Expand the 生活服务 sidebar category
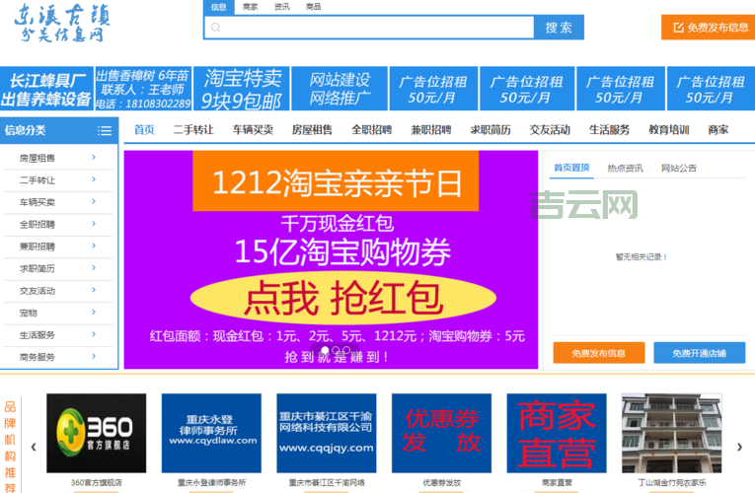Viewport: 755px width, 493px height. [58, 335]
